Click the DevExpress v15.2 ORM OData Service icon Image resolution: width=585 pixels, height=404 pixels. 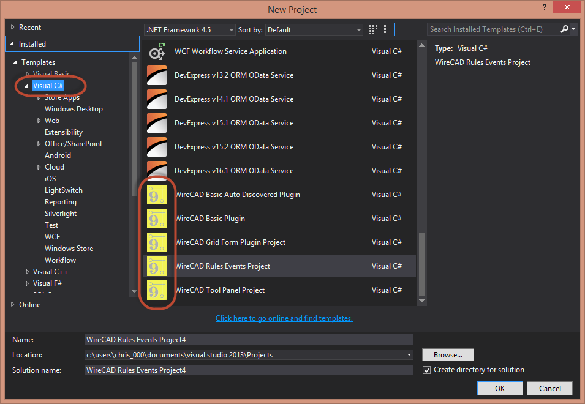(157, 147)
